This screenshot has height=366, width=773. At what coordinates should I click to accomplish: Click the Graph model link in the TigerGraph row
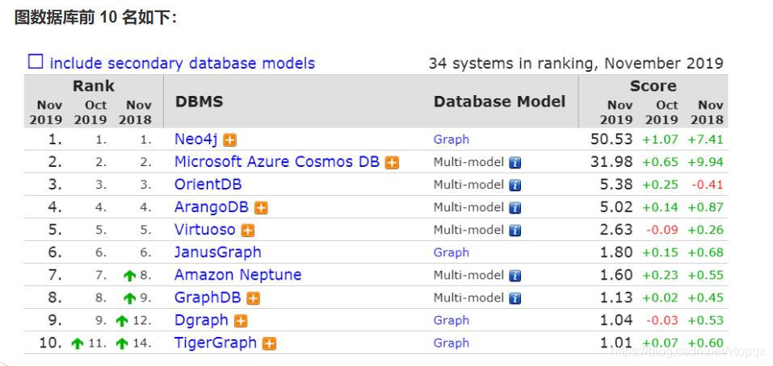click(451, 343)
